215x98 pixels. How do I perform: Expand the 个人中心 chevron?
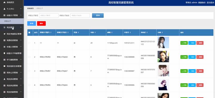point(21,9)
